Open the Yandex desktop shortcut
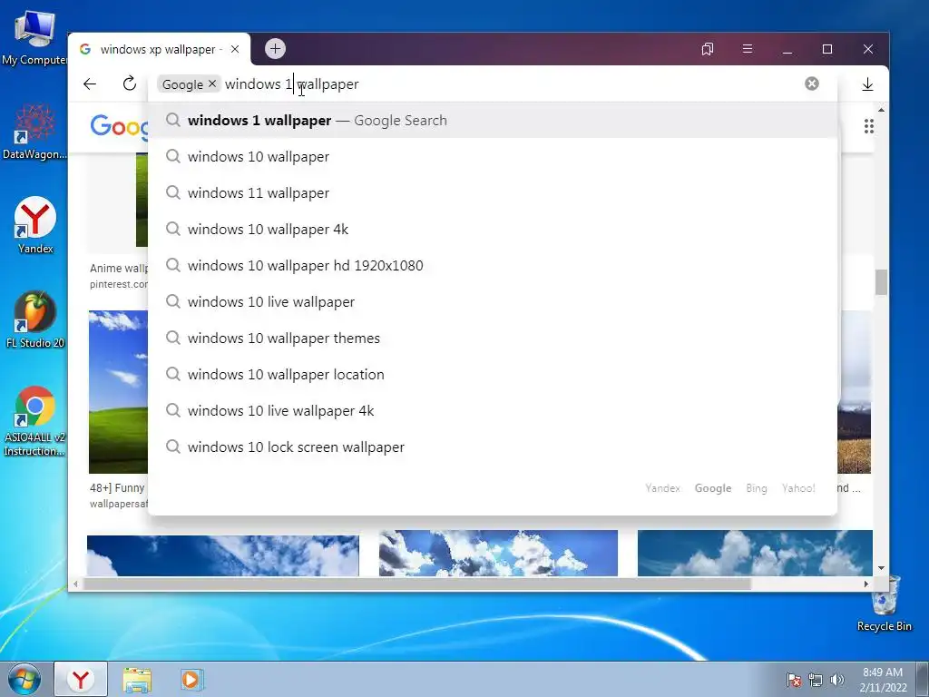 (x=35, y=225)
